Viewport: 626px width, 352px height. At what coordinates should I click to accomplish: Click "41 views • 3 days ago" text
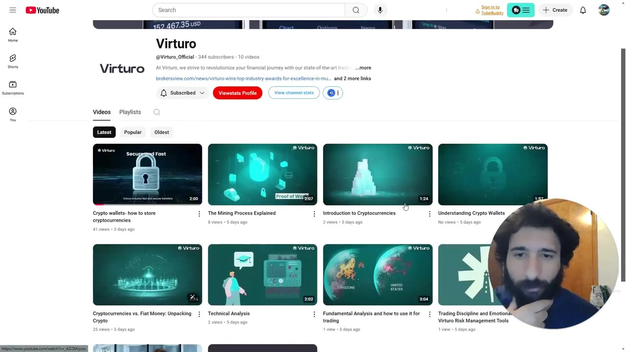pos(114,229)
